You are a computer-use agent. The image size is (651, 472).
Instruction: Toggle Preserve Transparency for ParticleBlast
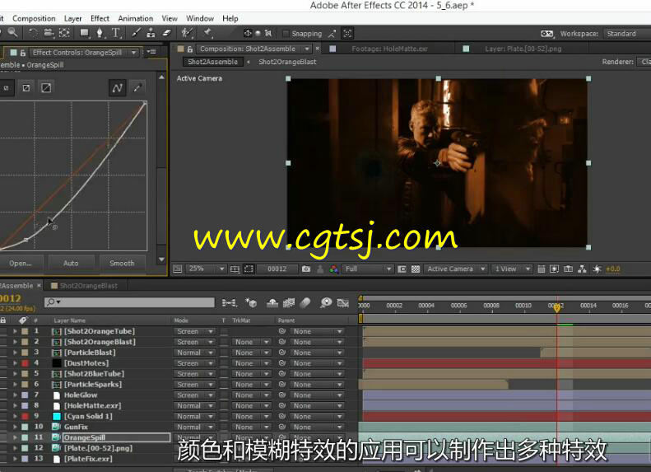click(224, 353)
